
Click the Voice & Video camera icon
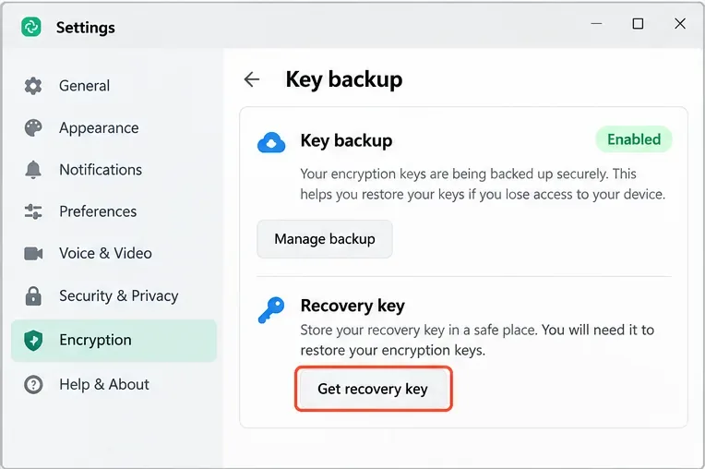point(33,254)
